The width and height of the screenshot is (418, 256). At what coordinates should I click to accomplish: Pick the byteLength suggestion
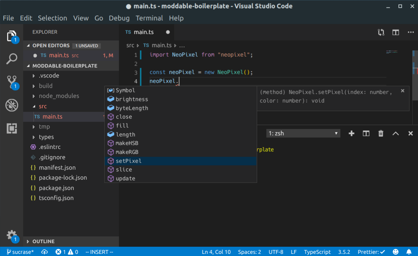[x=181, y=108]
